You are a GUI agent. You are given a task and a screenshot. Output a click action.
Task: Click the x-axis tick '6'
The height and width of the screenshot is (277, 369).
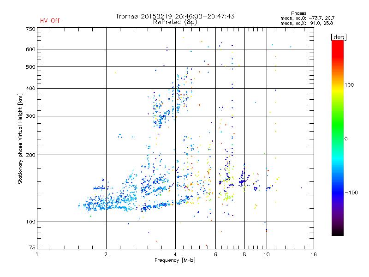215,254
